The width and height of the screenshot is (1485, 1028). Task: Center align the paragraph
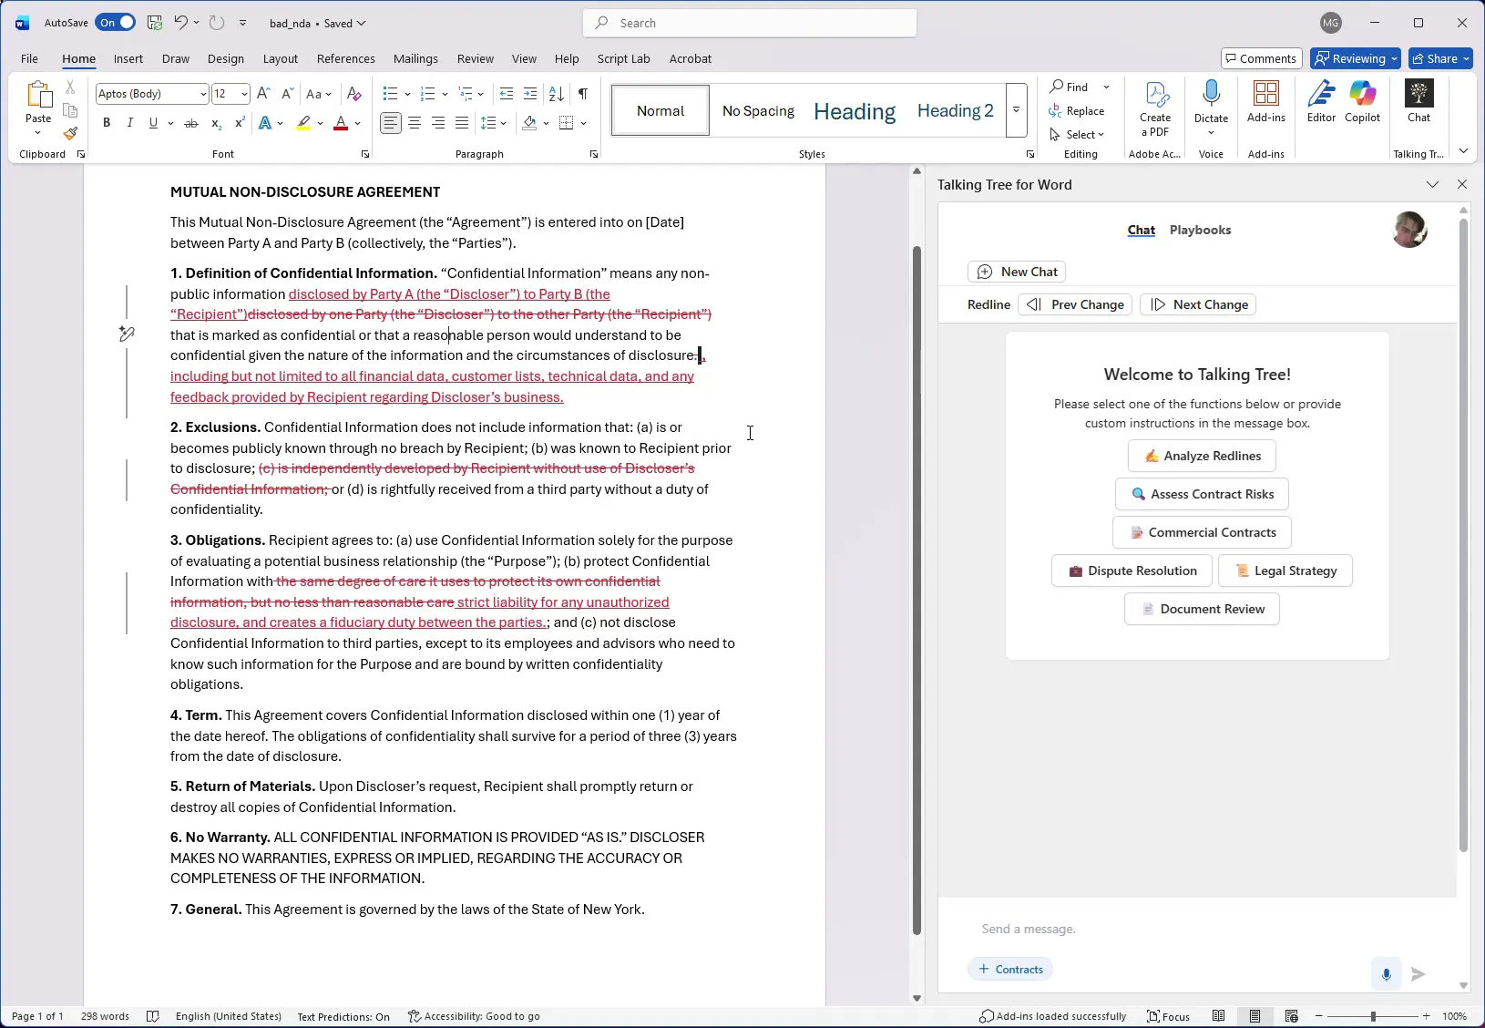click(x=415, y=123)
